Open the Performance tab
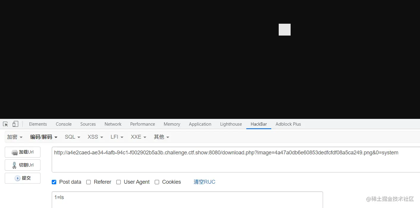 142,124
